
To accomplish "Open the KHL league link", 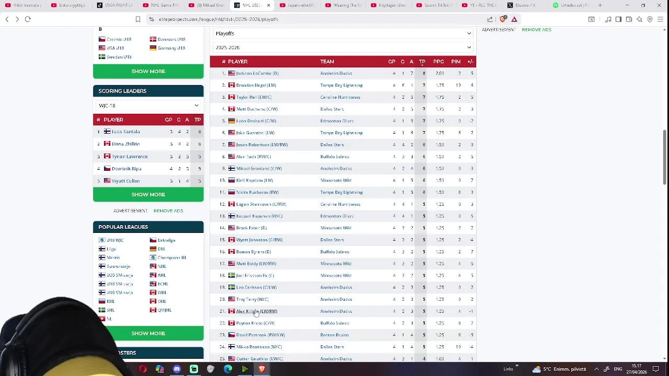I will pos(110,301).
